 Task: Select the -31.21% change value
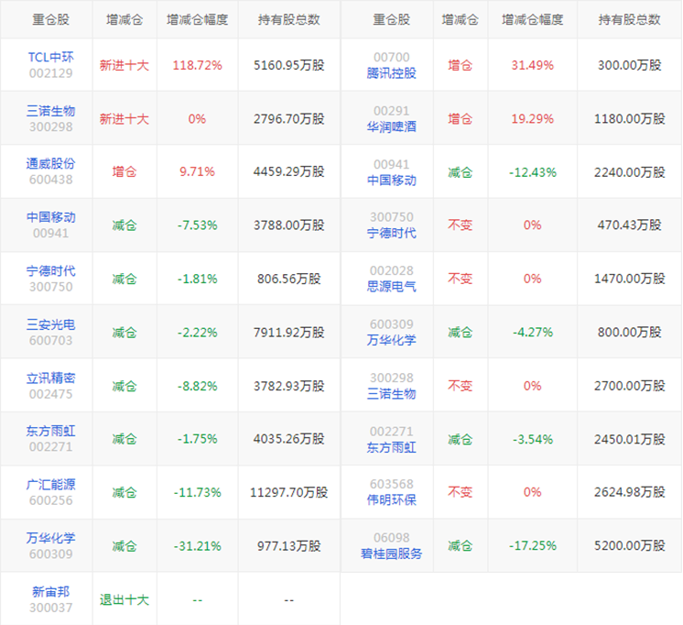[198, 546]
